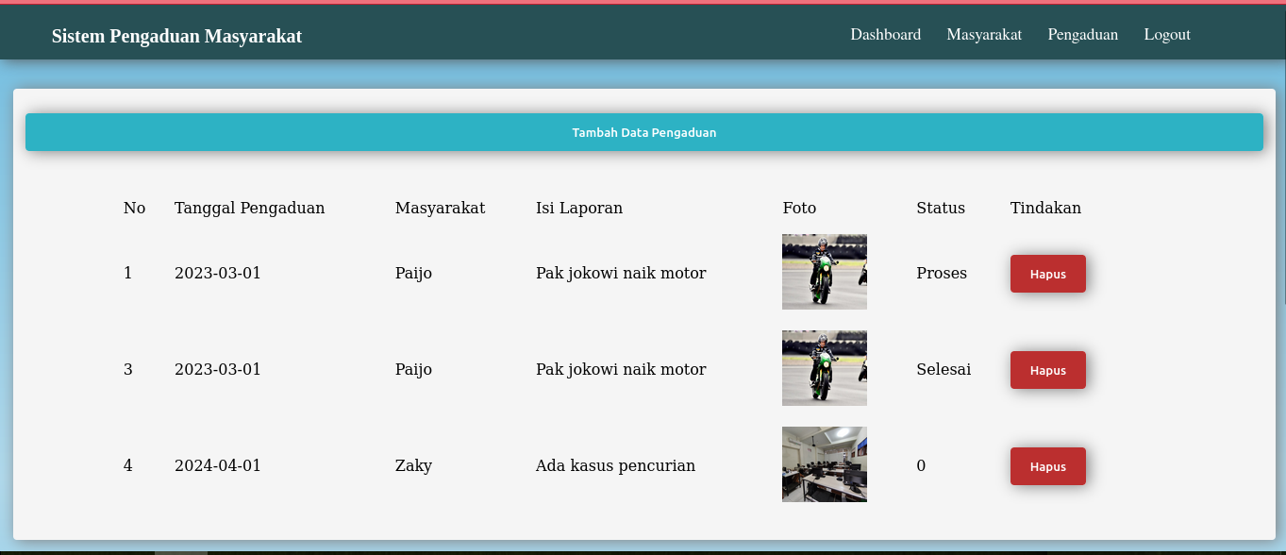
Task: Click 'Pak jokowi naik motor' in Selesai row
Action: 621,369
